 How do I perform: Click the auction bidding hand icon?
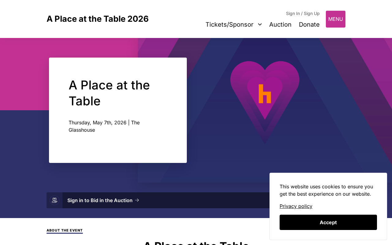coord(55,200)
